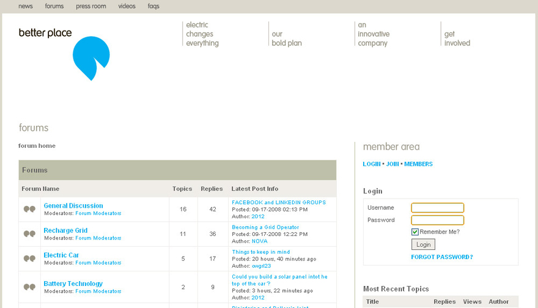Click topic count 11 for Recharge Grid

[x=183, y=234]
